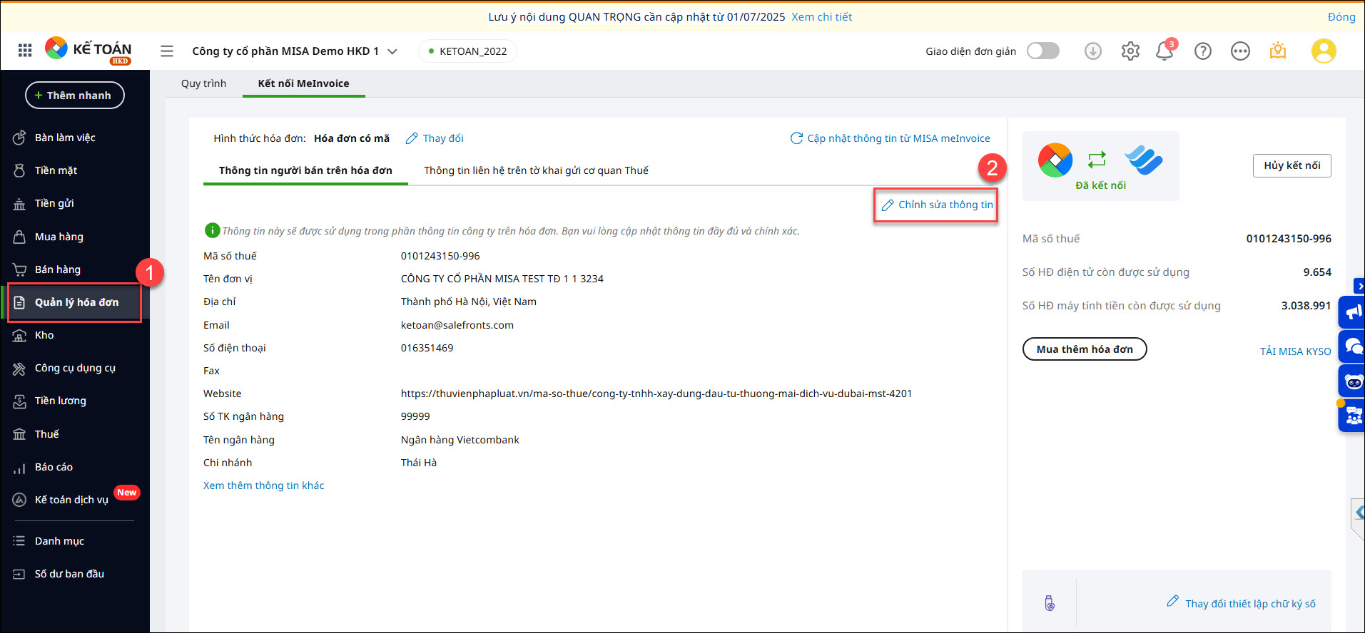Switch to Quy trình tab
The height and width of the screenshot is (633, 1365).
[203, 83]
